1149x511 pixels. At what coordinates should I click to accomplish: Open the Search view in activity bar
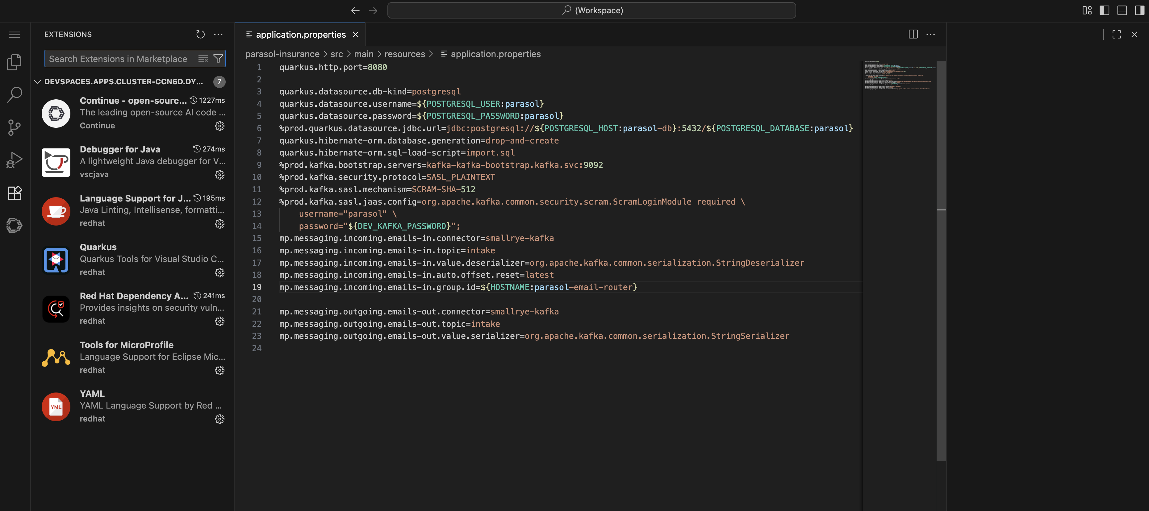[14, 94]
